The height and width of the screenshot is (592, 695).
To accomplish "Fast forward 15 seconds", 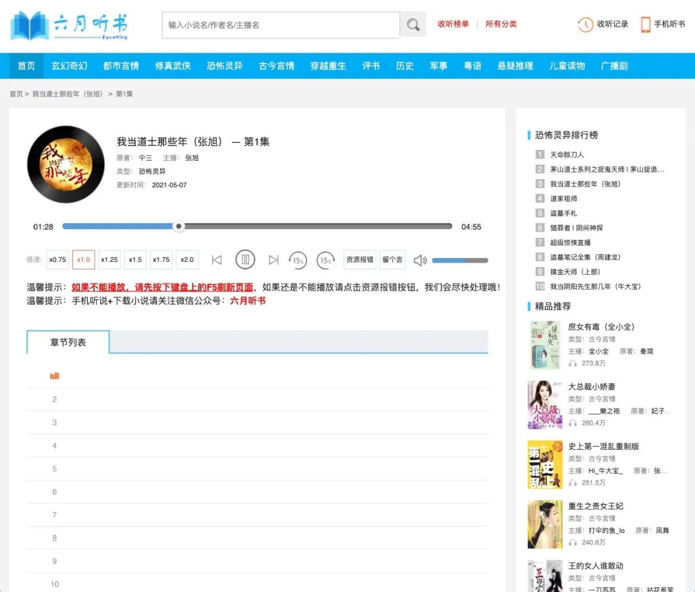I will [x=326, y=260].
